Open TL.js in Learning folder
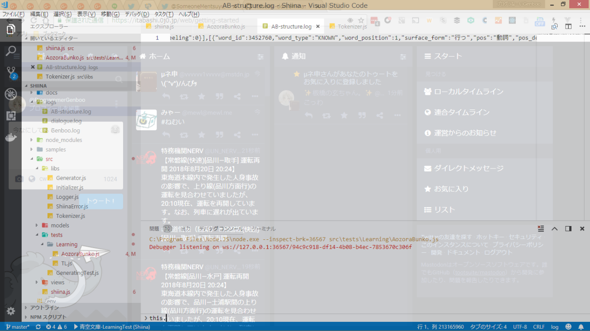Viewport: 590px width, 331px height. point(66,263)
